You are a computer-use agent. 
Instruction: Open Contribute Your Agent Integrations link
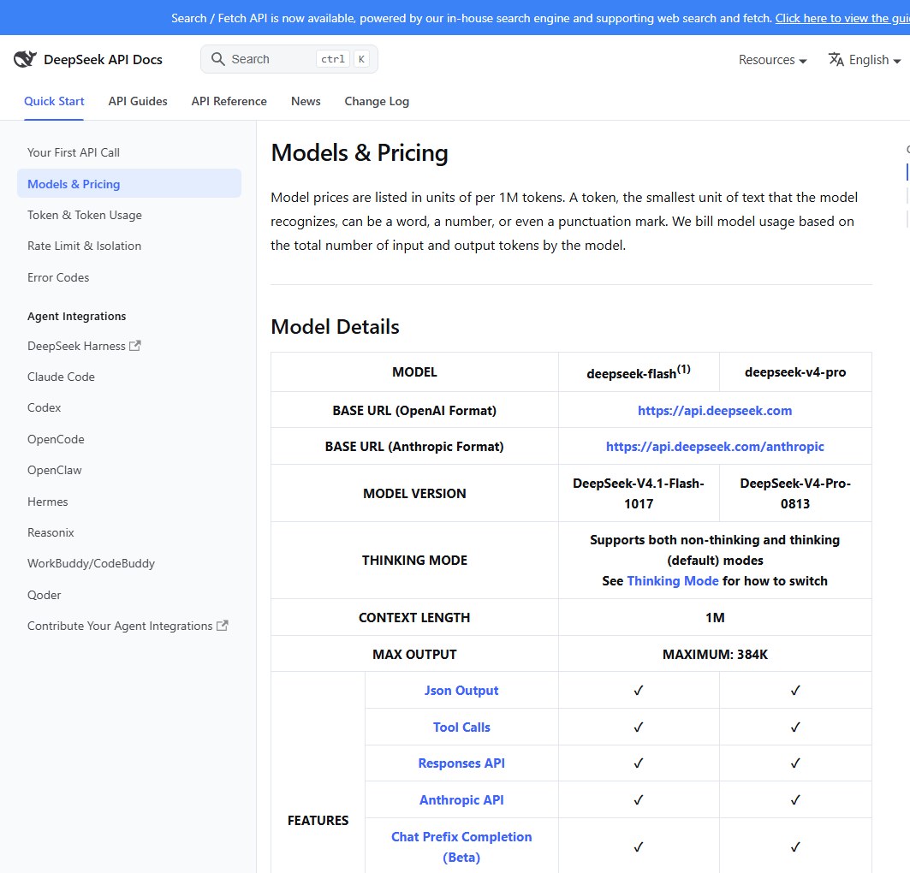pos(128,626)
